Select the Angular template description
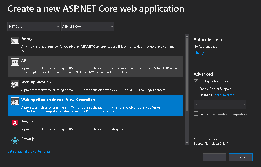The width and height of the screenshot is (261, 167). point(72,129)
